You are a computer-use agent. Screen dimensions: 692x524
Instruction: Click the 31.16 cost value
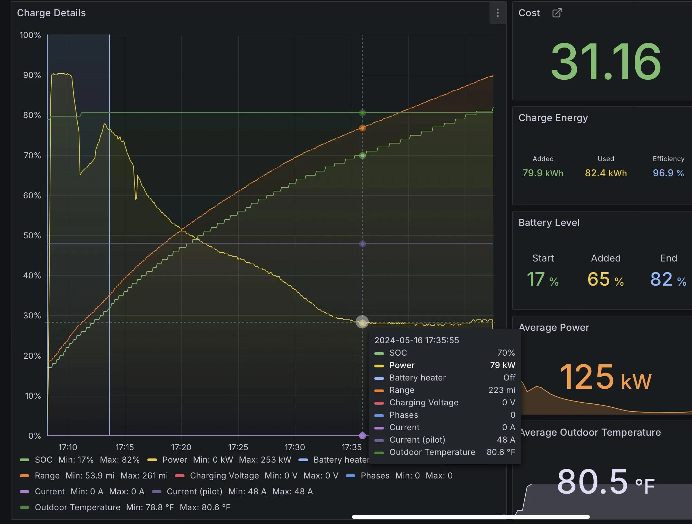pos(606,61)
